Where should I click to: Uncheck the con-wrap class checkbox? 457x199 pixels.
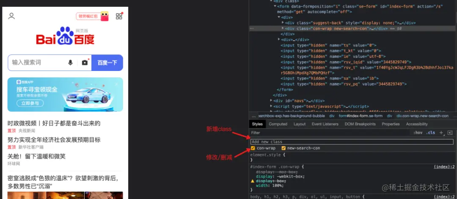coord(253,148)
